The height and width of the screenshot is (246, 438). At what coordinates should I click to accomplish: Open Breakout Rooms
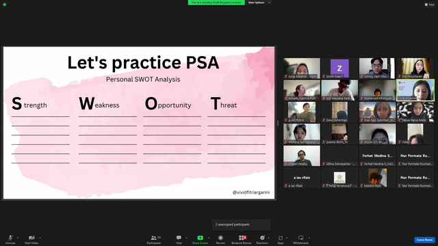click(x=242, y=239)
